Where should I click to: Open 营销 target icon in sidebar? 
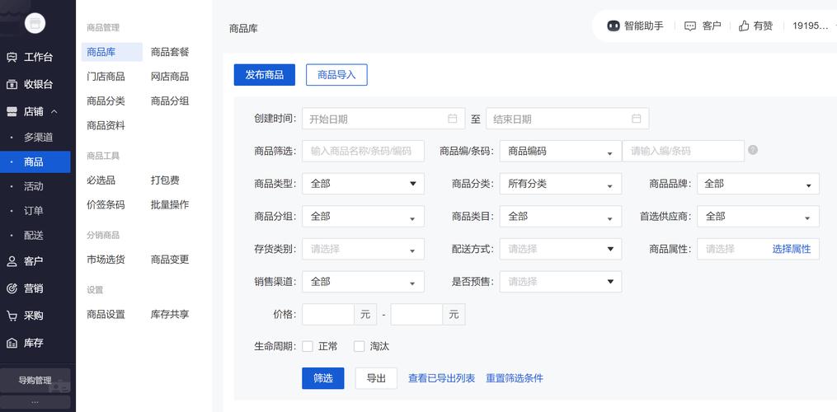click(12, 288)
